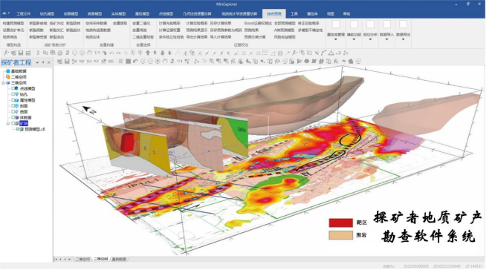Uncheck the 预测模型.cll checkbox
This screenshot has width=492, height=270.
pyautogui.click(x=18, y=129)
